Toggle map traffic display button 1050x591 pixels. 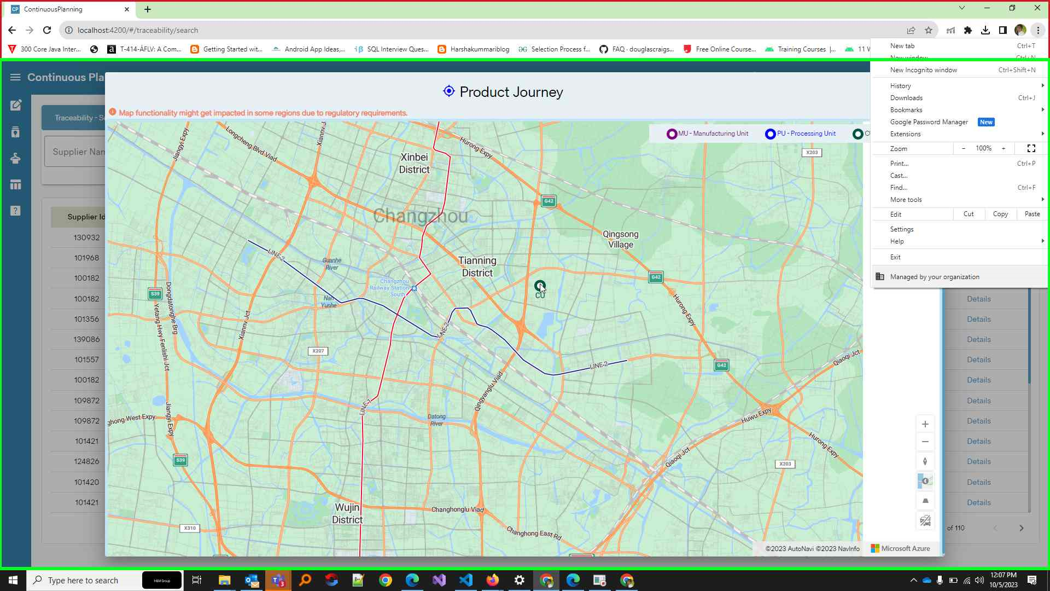925,520
